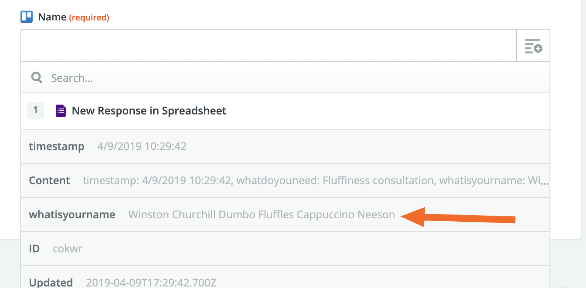Click the orange arrow annotation
The width and height of the screenshot is (586, 288).
[458, 218]
